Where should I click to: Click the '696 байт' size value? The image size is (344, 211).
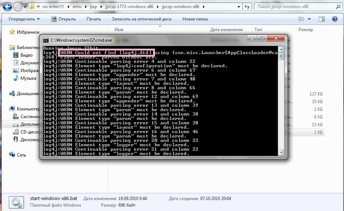127,205
